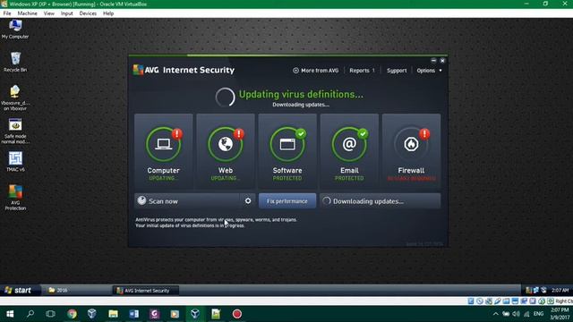Show hidden tray icons chevron
The height and width of the screenshot is (322, 573).
point(495,314)
